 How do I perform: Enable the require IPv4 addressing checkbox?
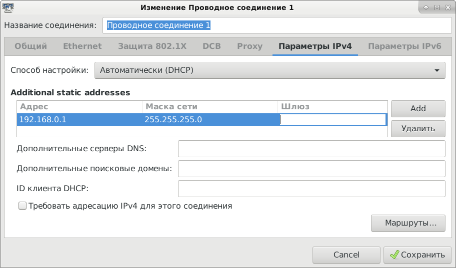22,206
